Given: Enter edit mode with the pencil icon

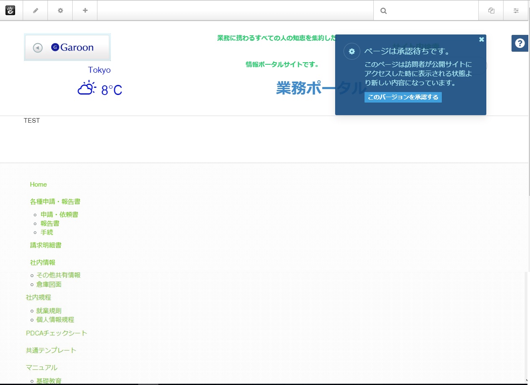Looking at the screenshot, I should 36,11.
